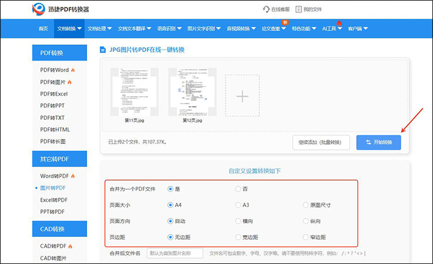Select 窄边距 margin option

coord(305,237)
